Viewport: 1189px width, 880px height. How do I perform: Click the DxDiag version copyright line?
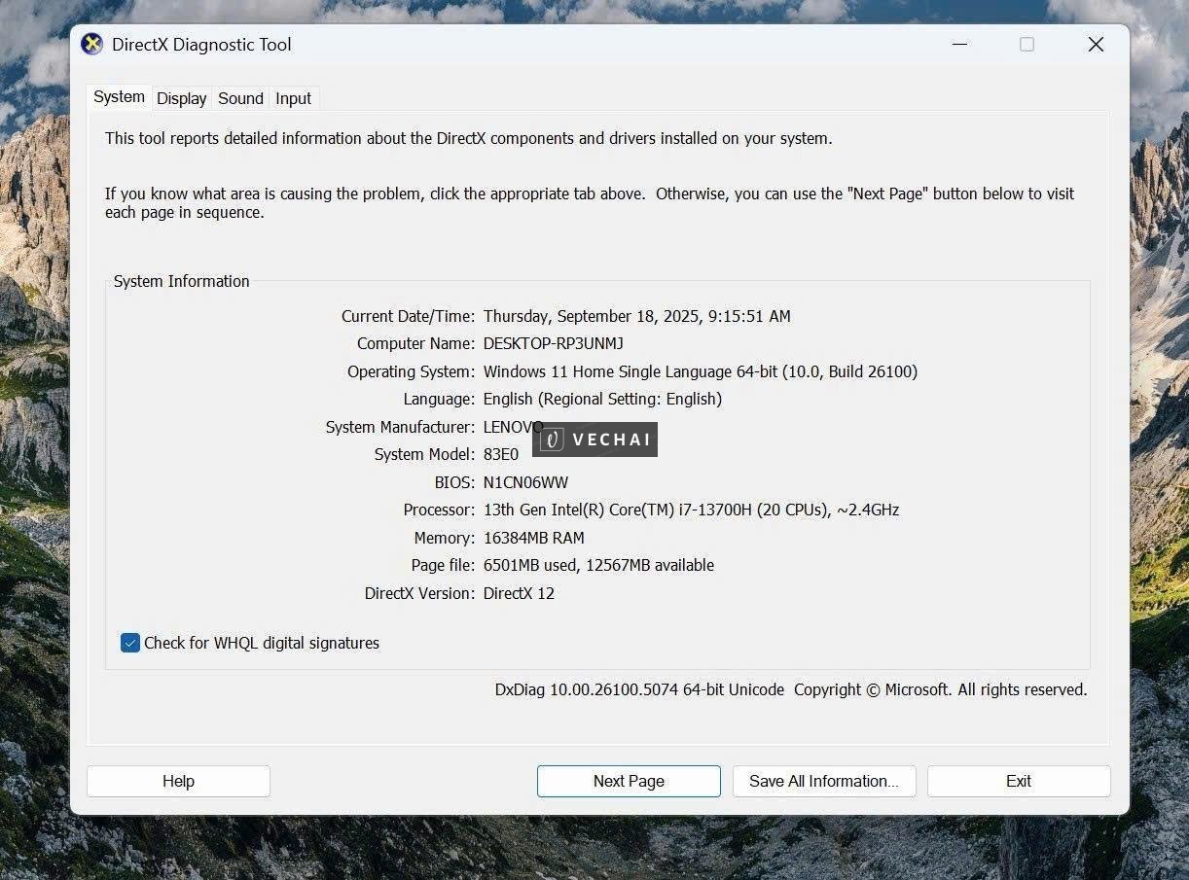(x=790, y=689)
